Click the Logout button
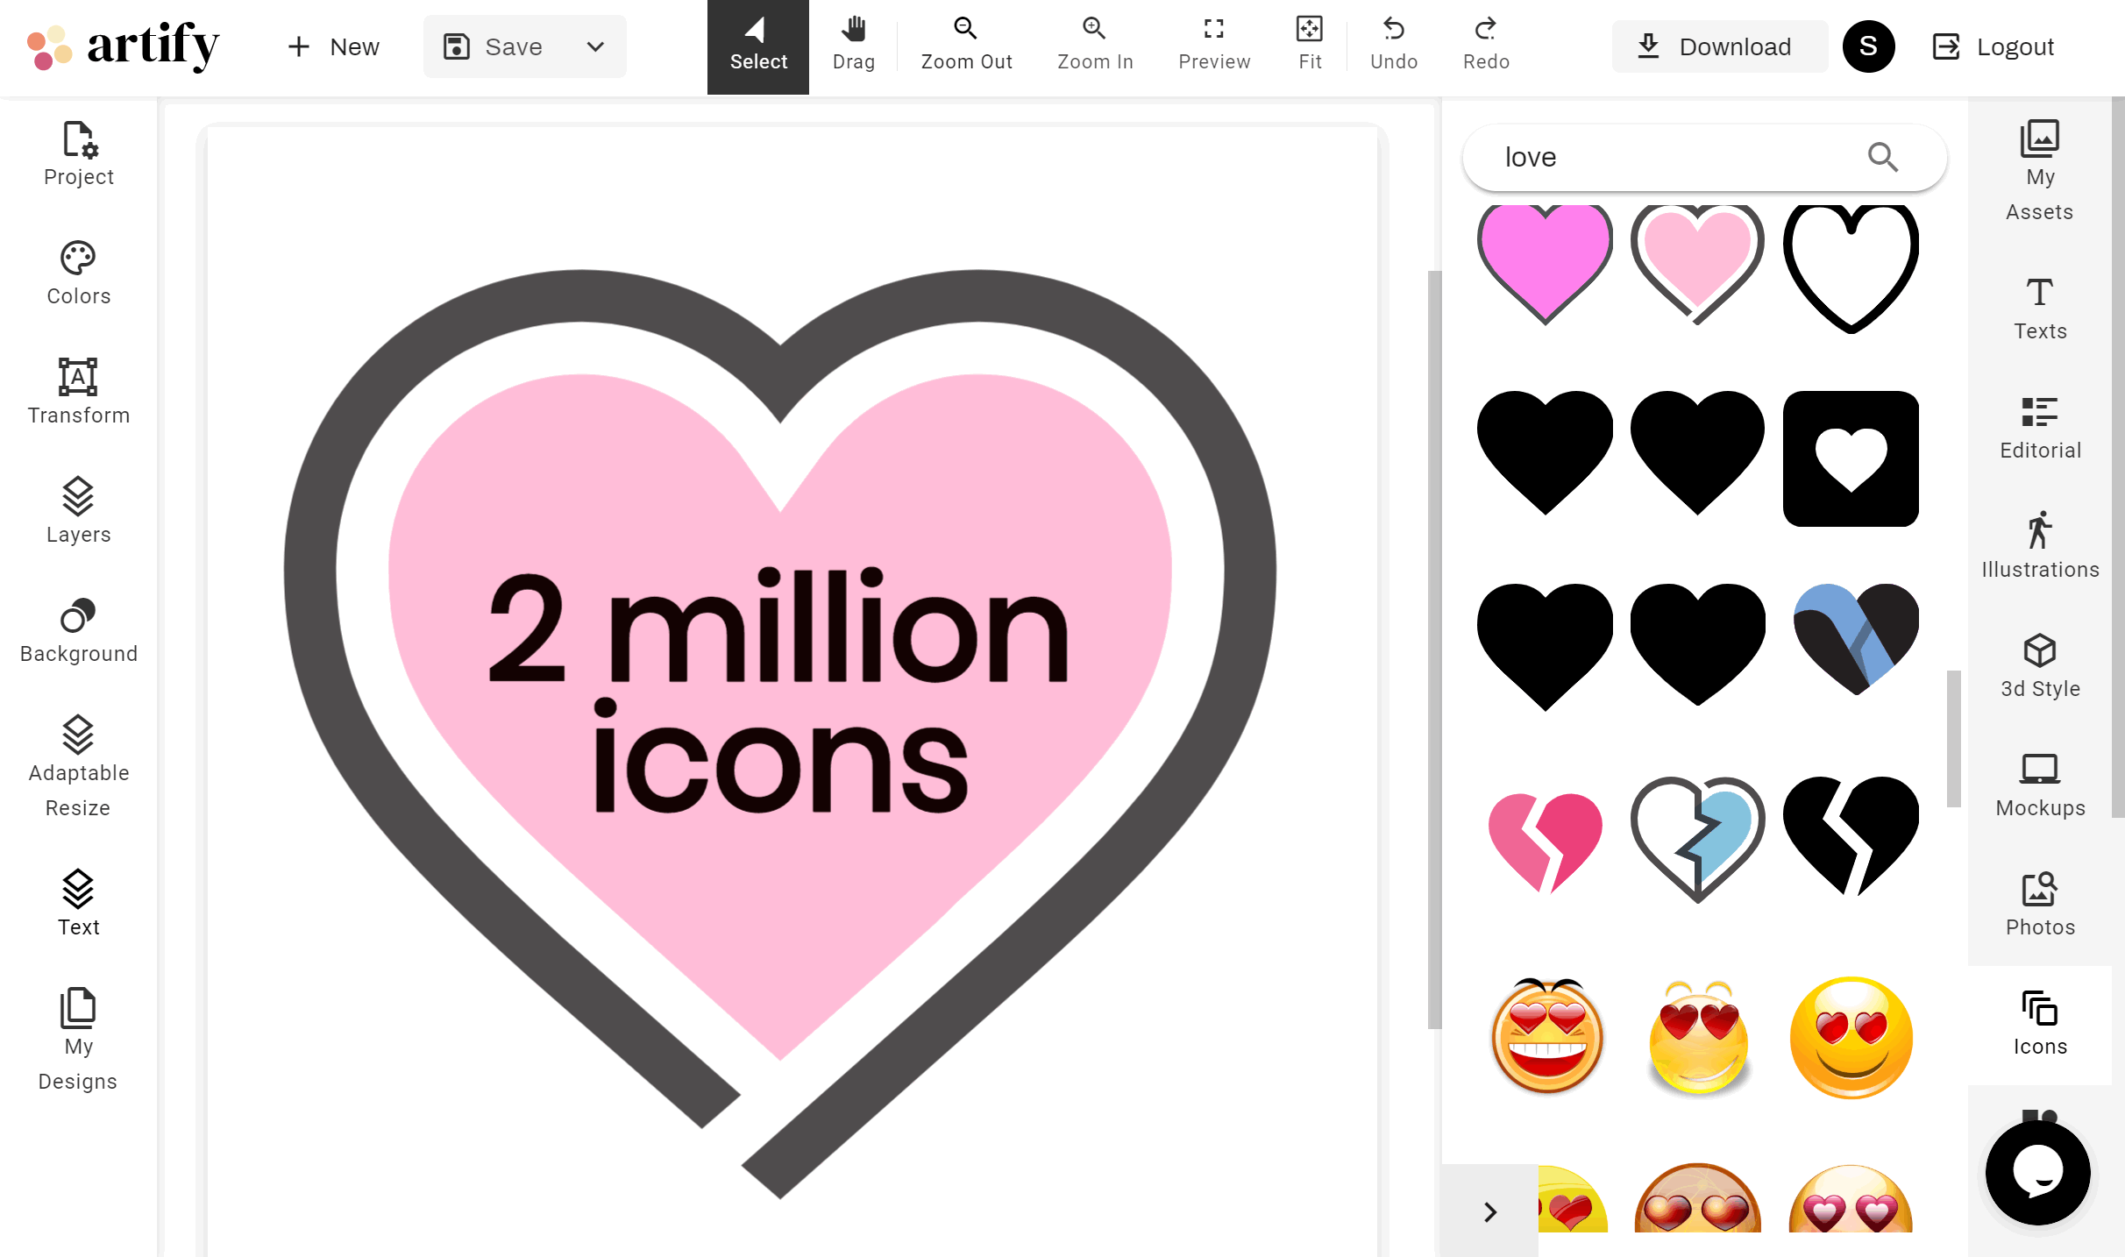The image size is (2125, 1257). click(1994, 46)
